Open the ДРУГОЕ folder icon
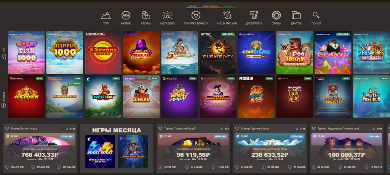 [x=296, y=16]
